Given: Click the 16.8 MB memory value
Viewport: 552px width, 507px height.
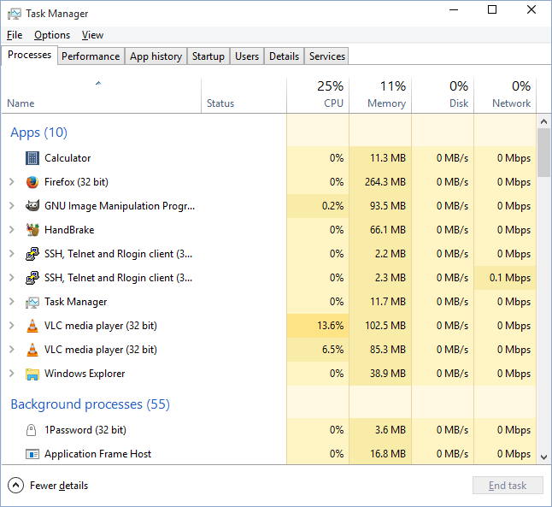Looking at the screenshot, I should click(388, 454).
